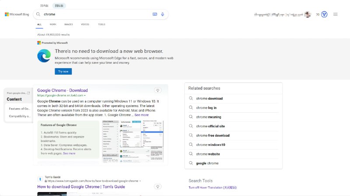This screenshot has width=350, height=196.
Task: Expand See more after the Chrome description
Action: [x=141, y=115]
